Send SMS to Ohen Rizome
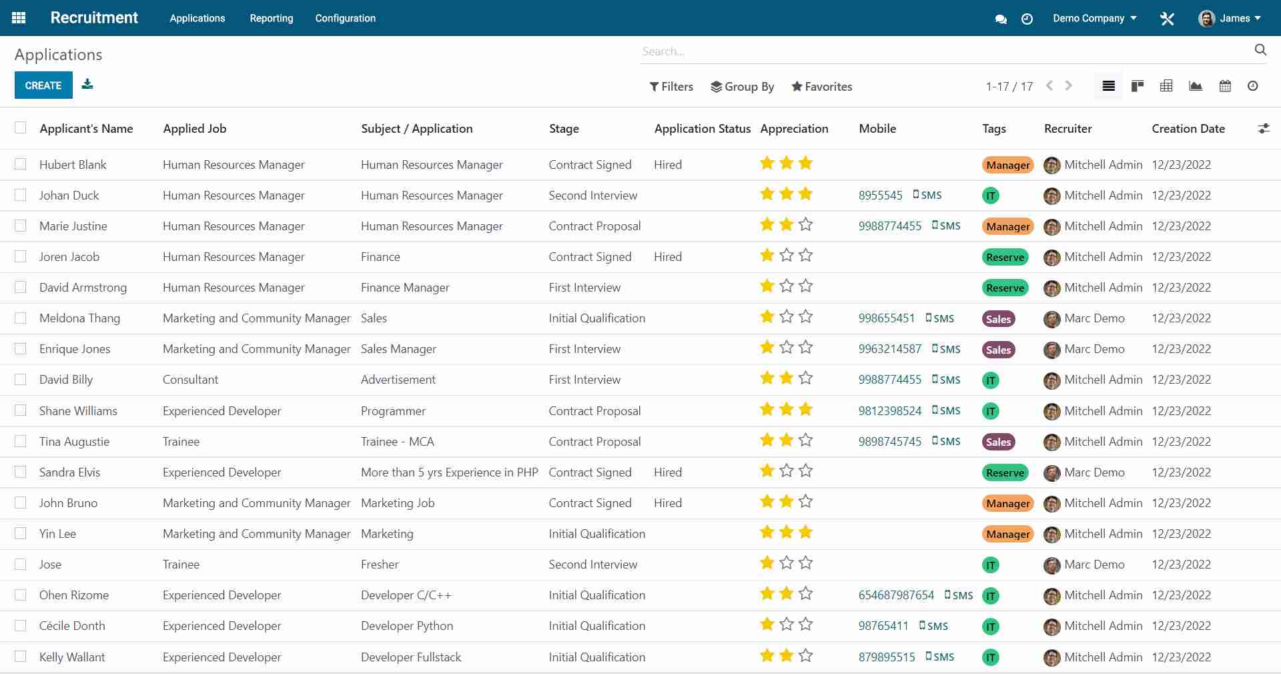Screen dimensions: 1281x674 [959, 595]
